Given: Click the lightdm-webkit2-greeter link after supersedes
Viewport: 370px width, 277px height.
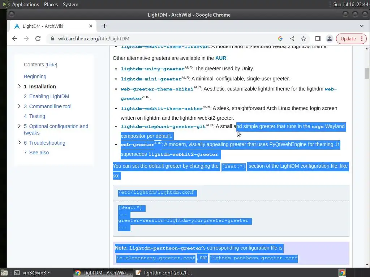Looking at the screenshot, I should pyautogui.click(x=183, y=154).
